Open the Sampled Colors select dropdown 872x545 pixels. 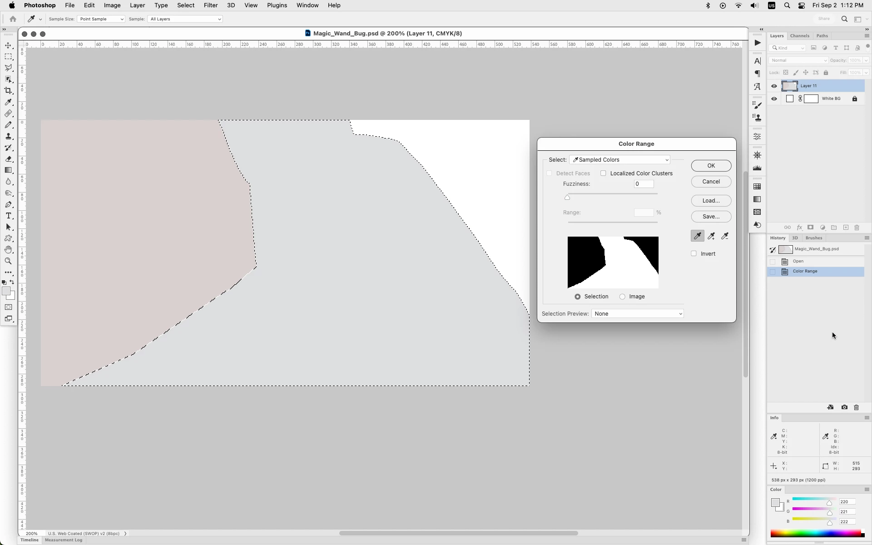tap(620, 160)
